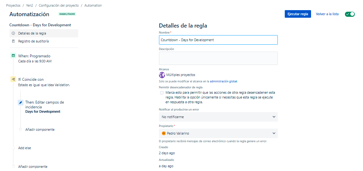Image resolution: width=363 pixels, height=171 pixels.
Task: Click the purple globe Múltiples proyectos icon
Action: pyautogui.click(x=162, y=75)
